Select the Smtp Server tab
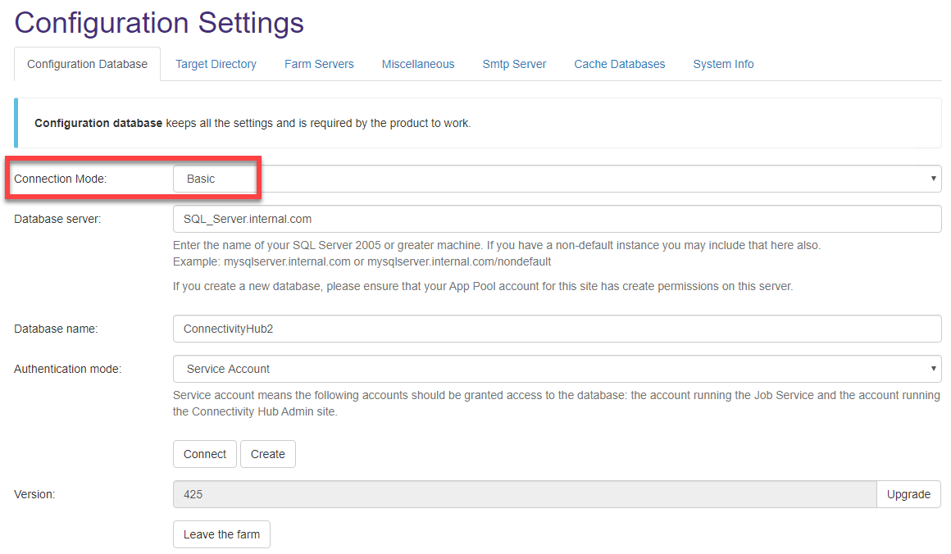 point(514,64)
